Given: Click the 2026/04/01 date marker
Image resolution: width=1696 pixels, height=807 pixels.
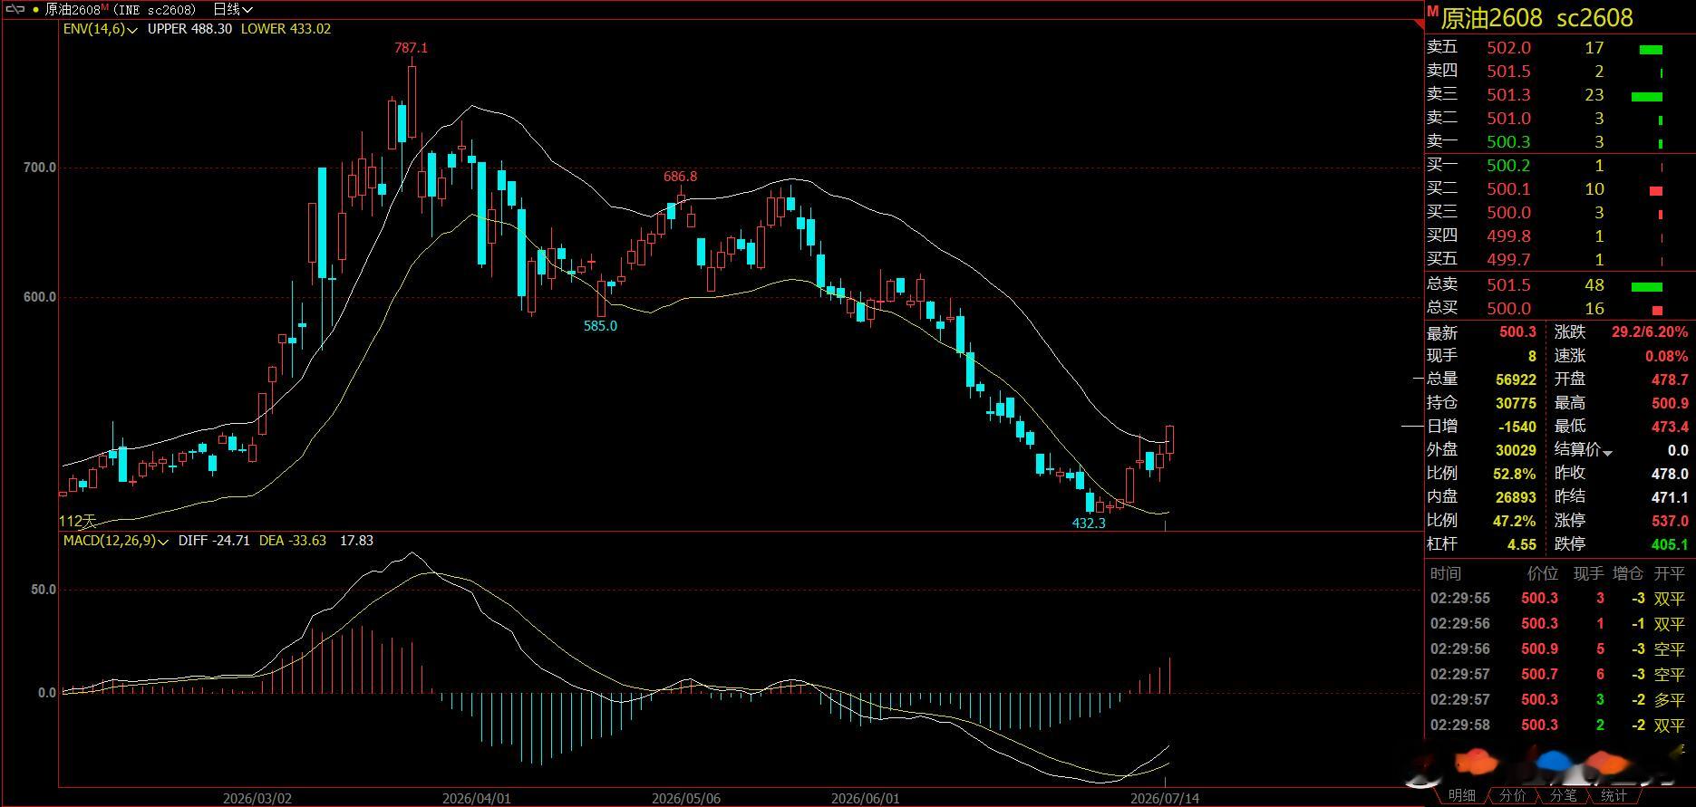Looking at the screenshot, I should tap(477, 798).
